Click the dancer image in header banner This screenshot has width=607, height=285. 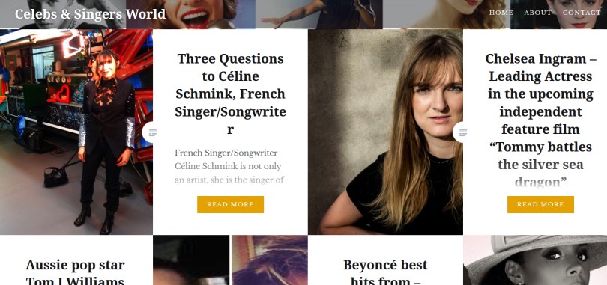pyautogui.click(x=319, y=14)
